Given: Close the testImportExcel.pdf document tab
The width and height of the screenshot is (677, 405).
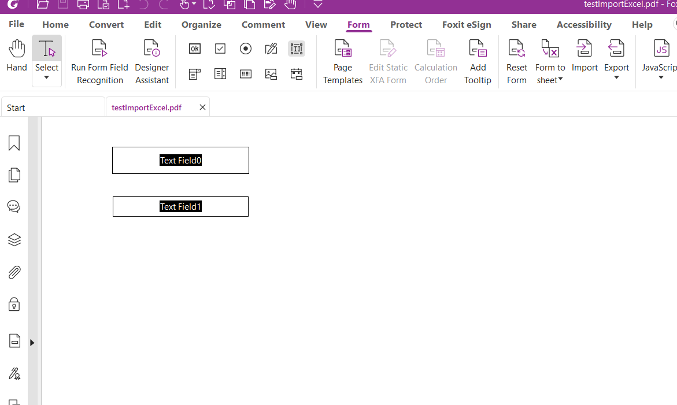Looking at the screenshot, I should tap(202, 107).
